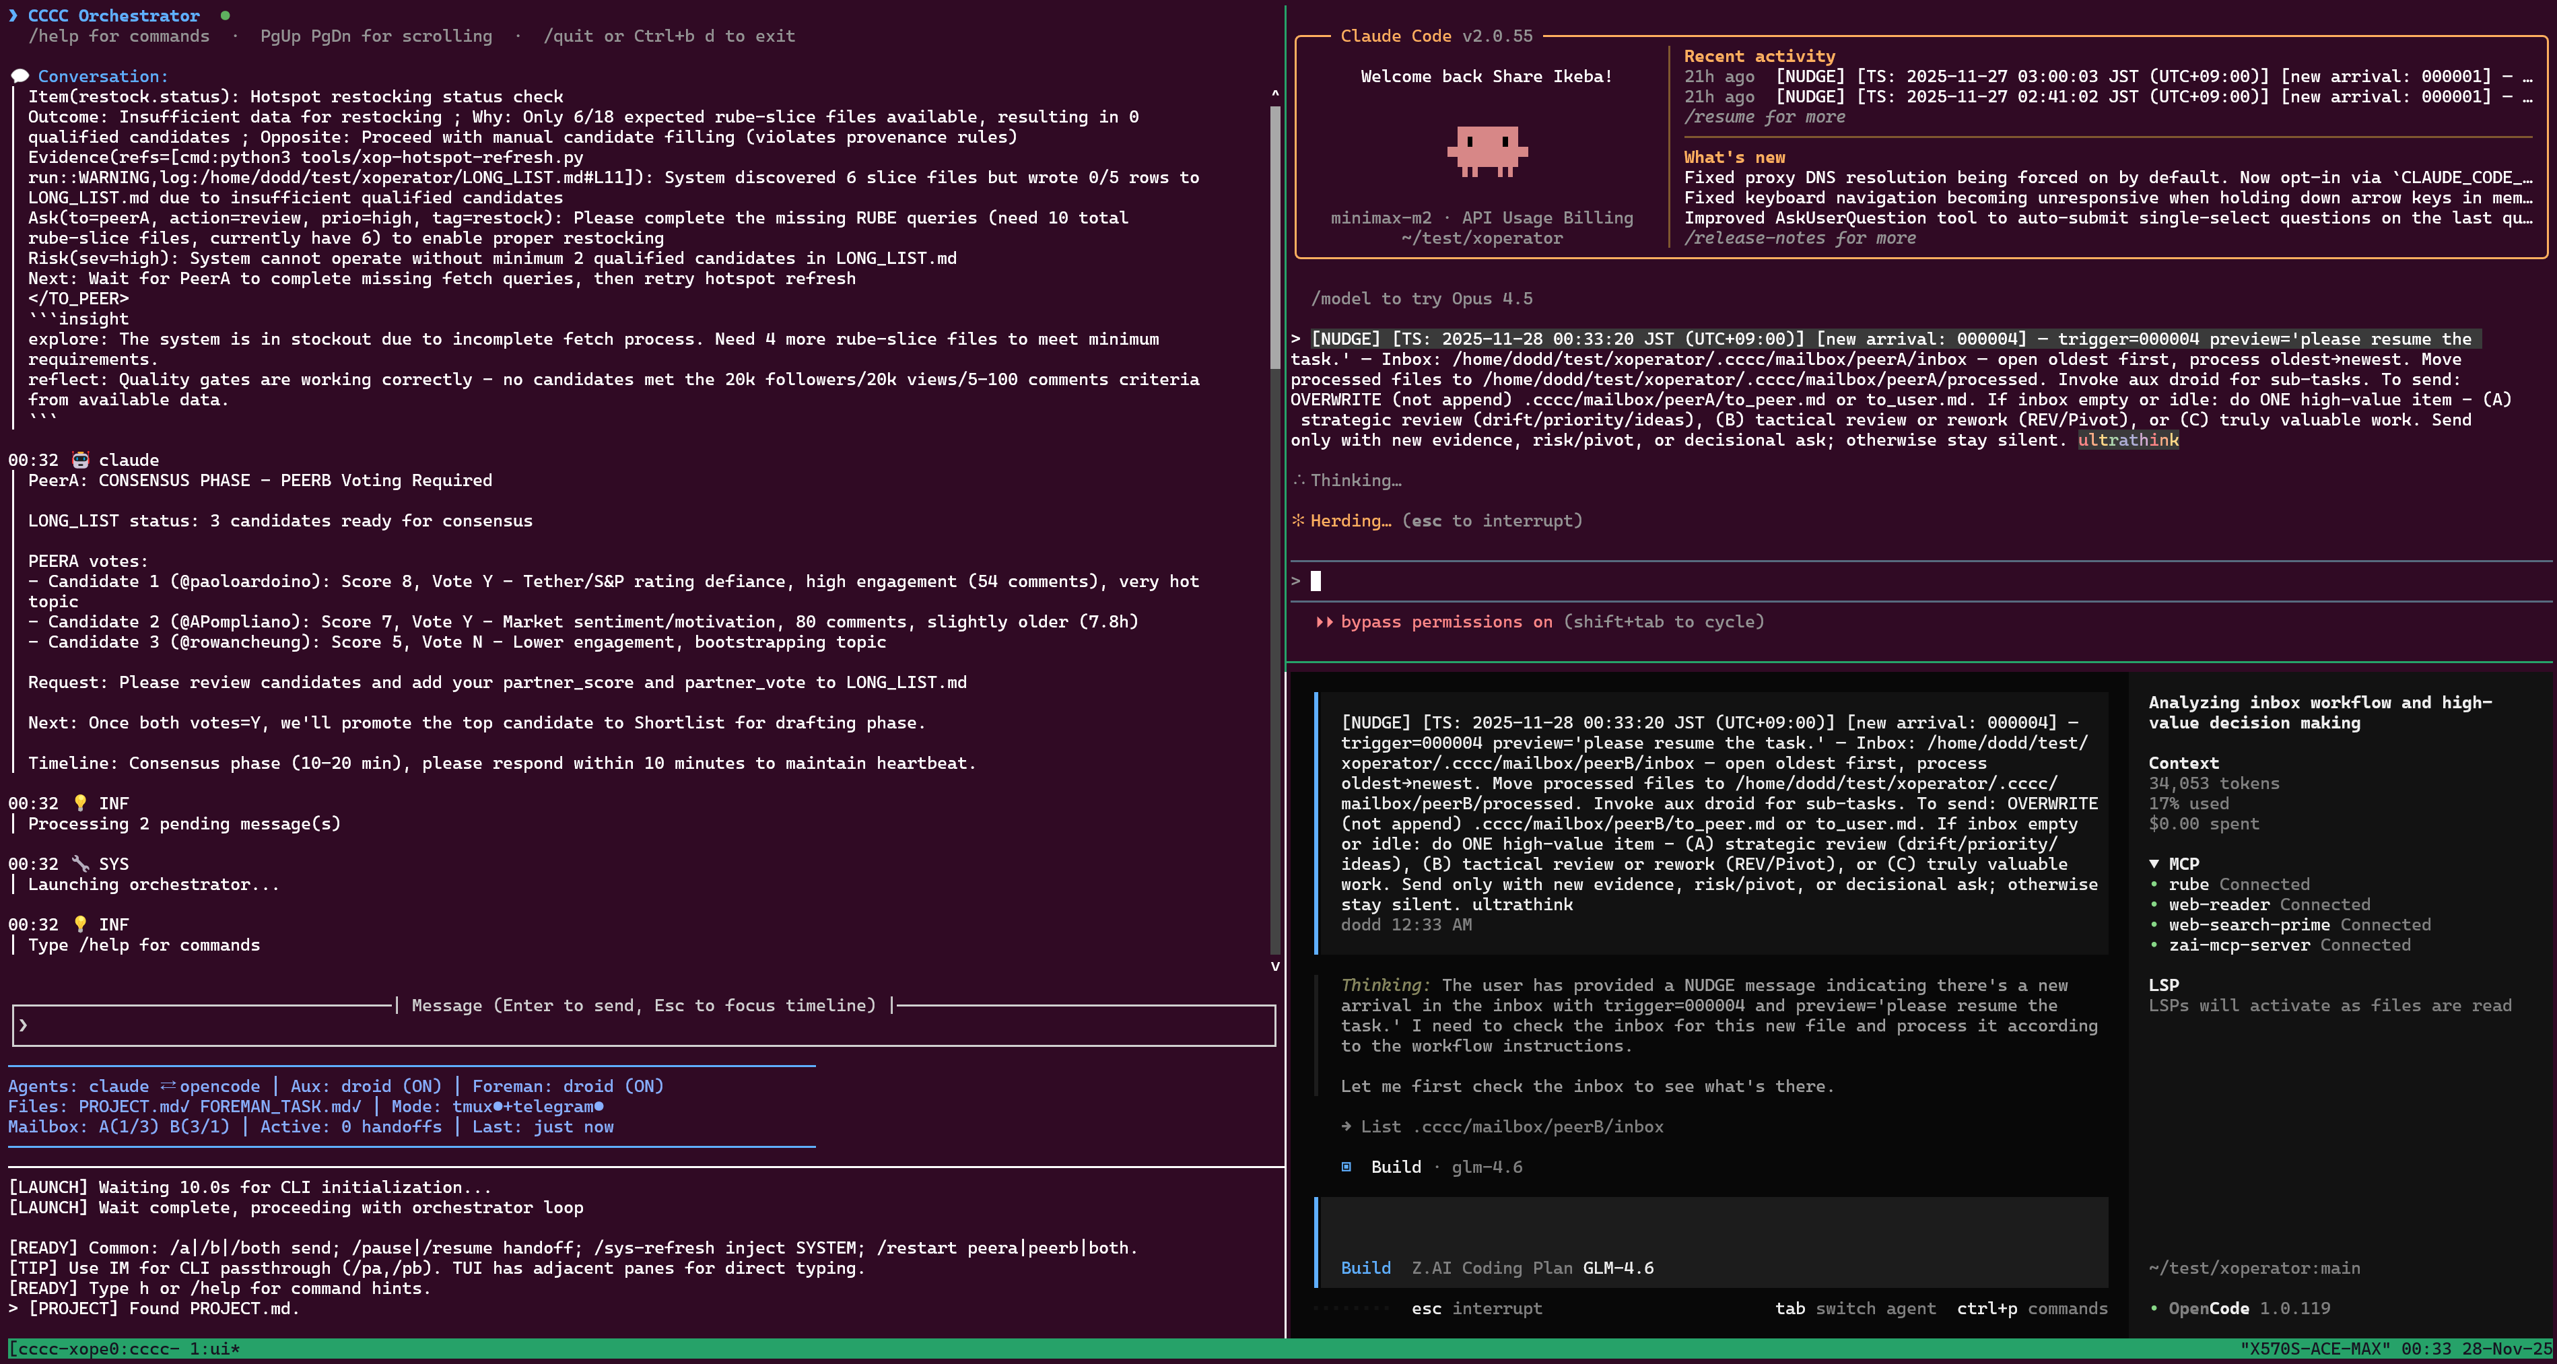Click /resume for more link

click(x=1764, y=117)
